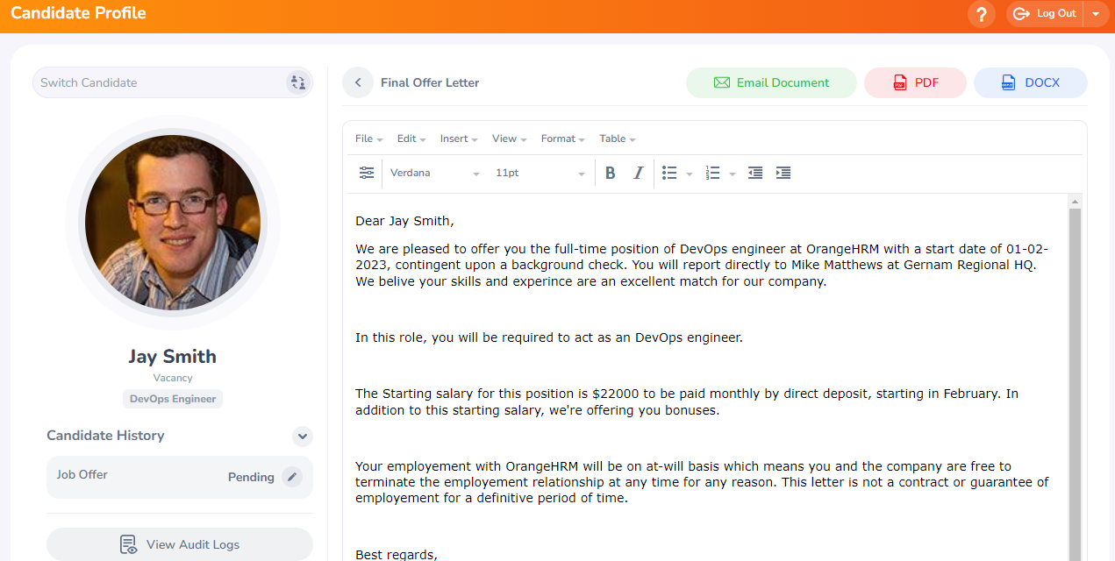Screen dimensions: 1115x561
Task: Open the dropdown arrow next to Log Out
Action: (x=1097, y=14)
